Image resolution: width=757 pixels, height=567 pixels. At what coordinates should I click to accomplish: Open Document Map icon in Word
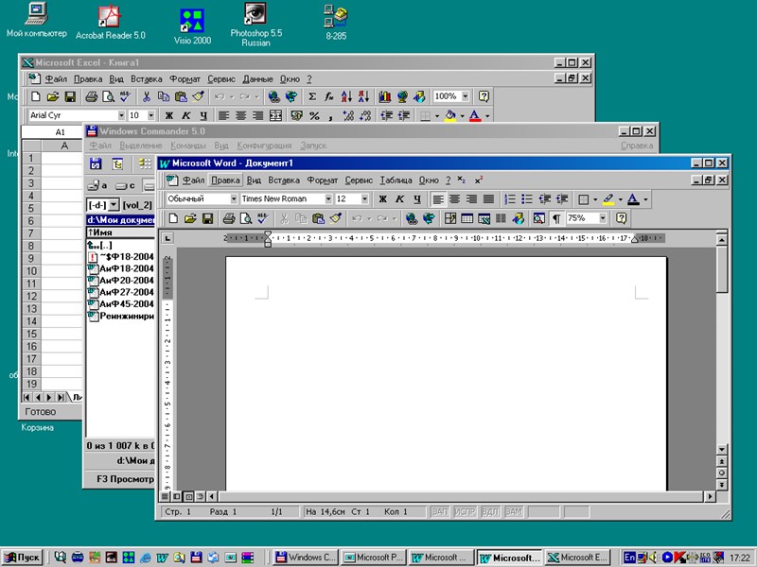pos(538,219)
